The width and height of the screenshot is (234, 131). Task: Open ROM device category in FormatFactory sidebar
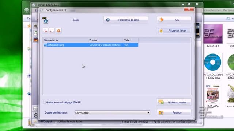tap(36, 108)
